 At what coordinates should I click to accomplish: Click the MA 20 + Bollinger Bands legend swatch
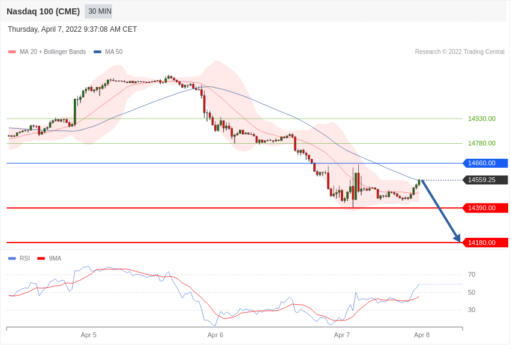(x=12, y=52)
